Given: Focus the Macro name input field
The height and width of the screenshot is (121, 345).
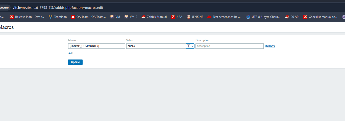Looking at the screenshot, I should pos(96,46).
